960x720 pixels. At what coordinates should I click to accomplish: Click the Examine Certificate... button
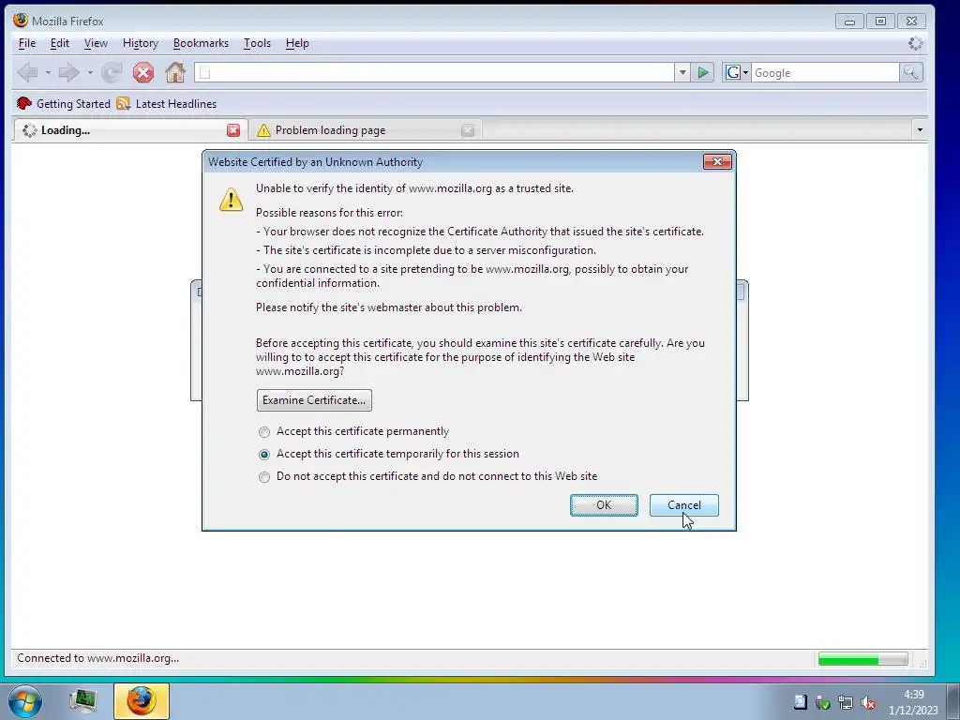coord(314,400)
